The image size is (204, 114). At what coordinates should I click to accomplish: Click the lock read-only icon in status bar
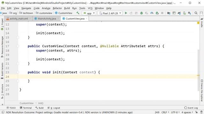pos(196,112)
